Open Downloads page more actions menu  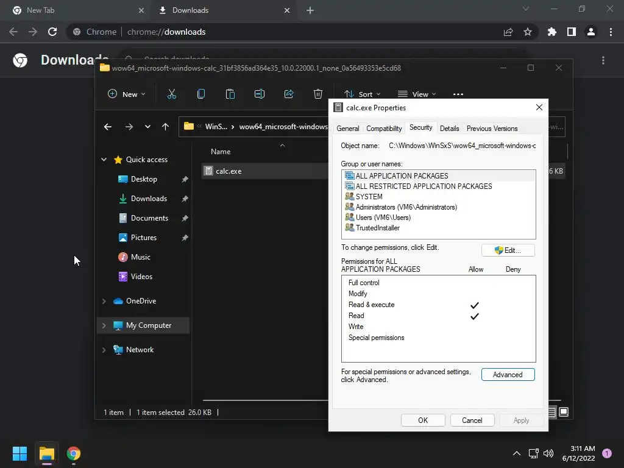tap(603, 60)
